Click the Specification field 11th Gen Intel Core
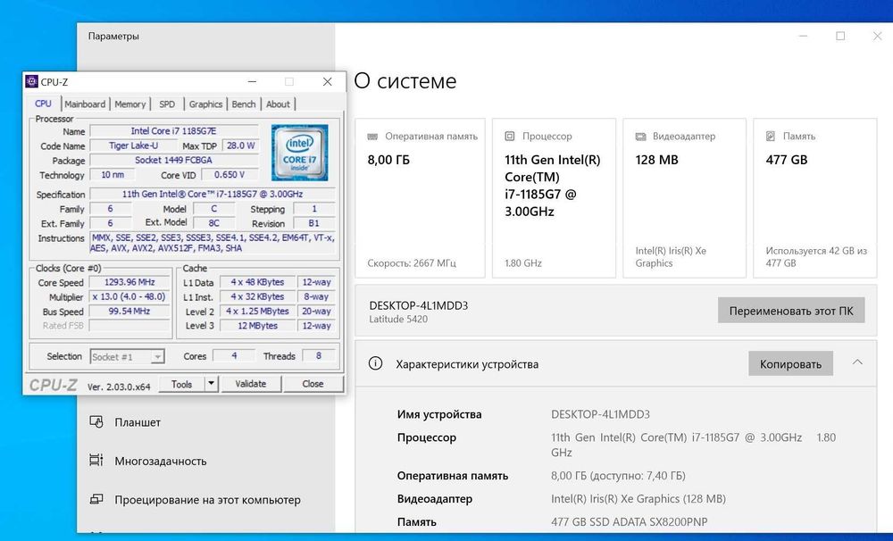893x541 pixels. (x=213, y=195)
